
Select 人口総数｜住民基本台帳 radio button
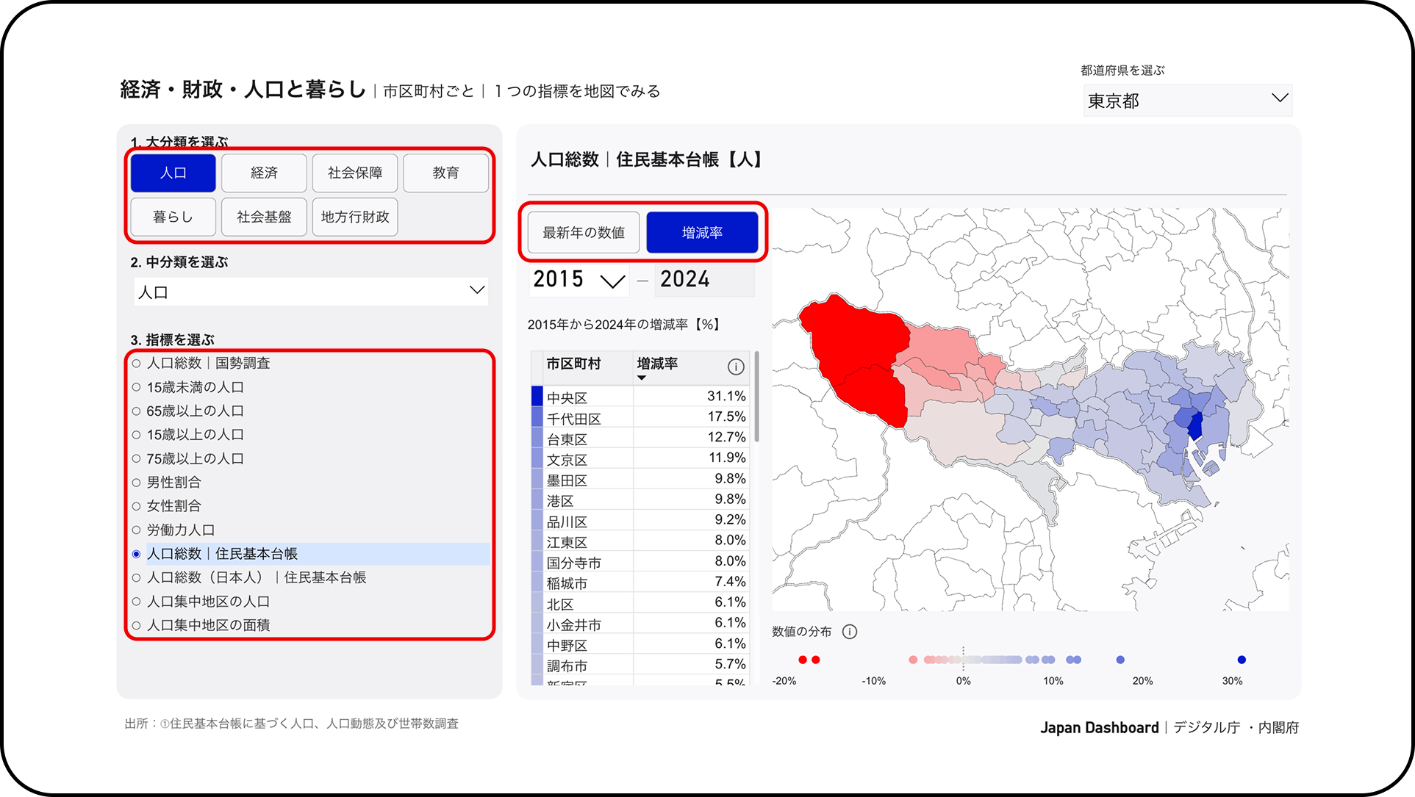pyautogui.click(x=136, y=554)
